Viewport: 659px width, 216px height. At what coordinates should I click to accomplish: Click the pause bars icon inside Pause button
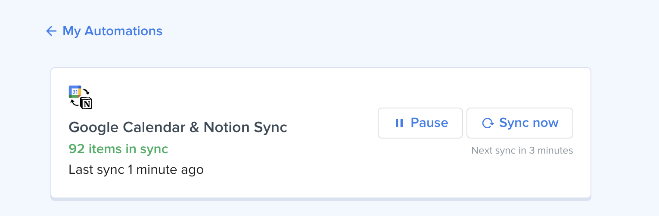[x=399, y=123]
